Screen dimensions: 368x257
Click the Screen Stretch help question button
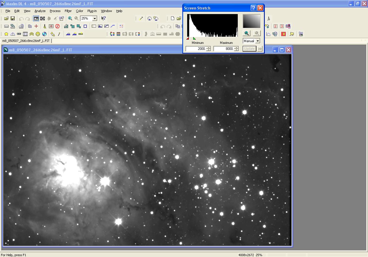click(x=253, y=8)
